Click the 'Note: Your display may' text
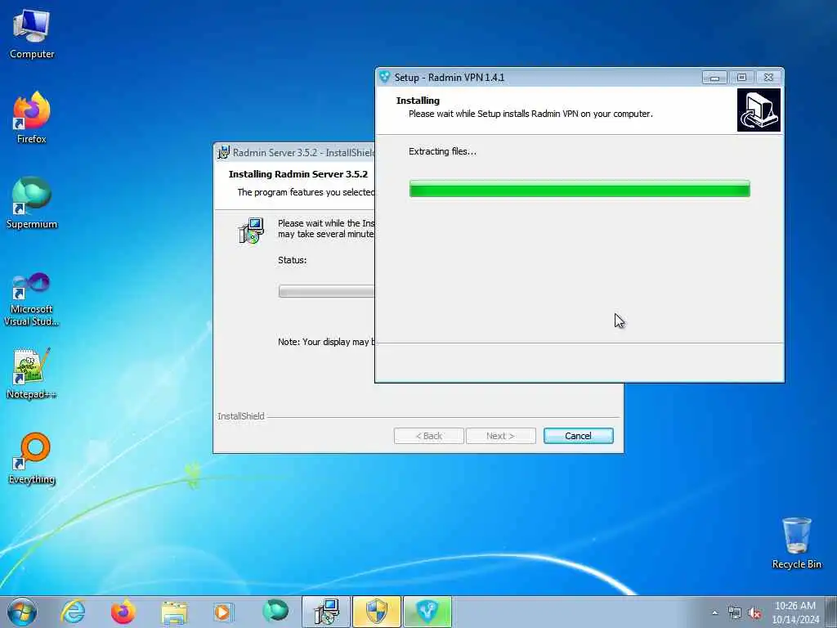The image size is (837, 628). tap(326, 342)
